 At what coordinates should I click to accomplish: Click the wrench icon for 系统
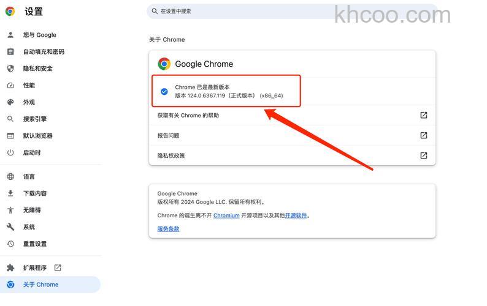click(10, 227)
